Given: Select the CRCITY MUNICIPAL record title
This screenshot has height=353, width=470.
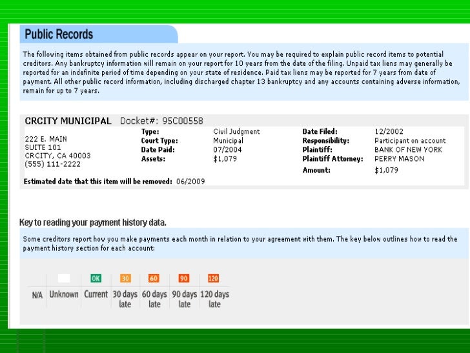Looking at the screenshot, I should (x=68, y=121).
